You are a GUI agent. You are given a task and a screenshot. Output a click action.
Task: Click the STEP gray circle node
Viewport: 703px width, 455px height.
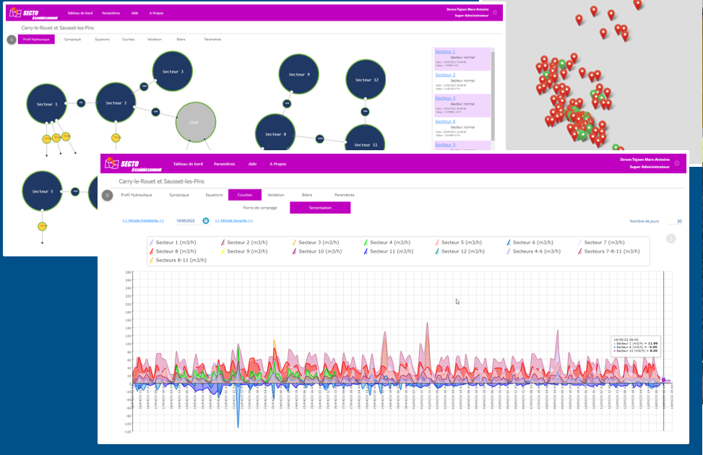pyautogui.click(x=196, y=122)
